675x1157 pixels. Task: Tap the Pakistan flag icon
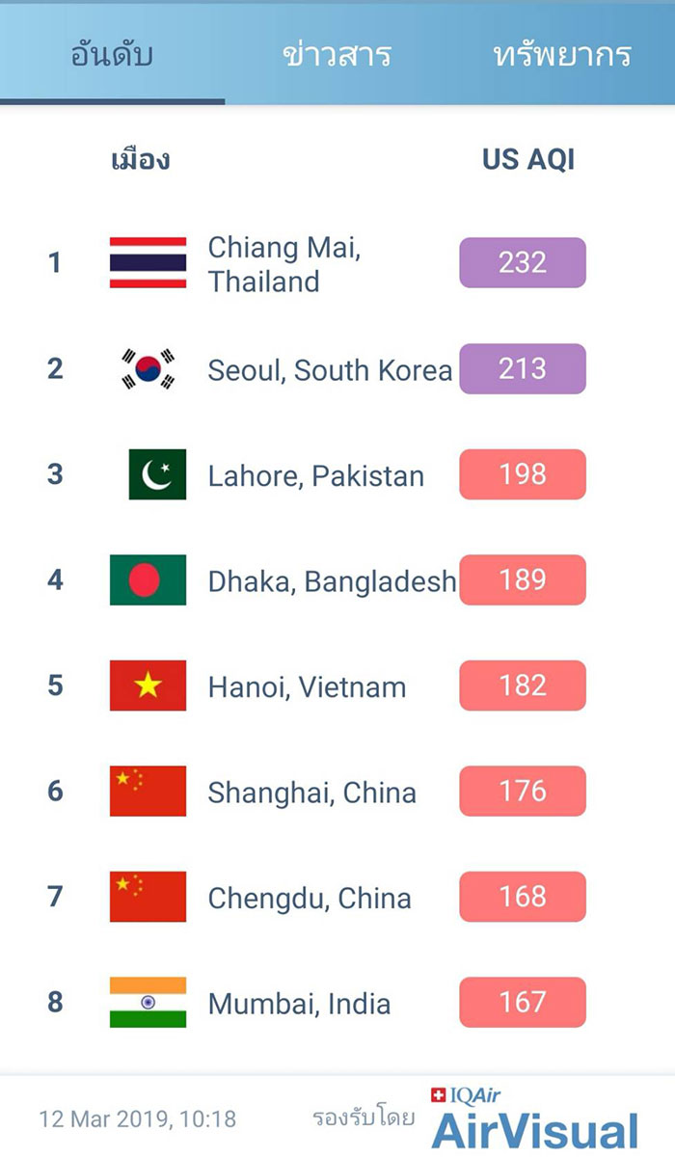[x=157, y=474]
